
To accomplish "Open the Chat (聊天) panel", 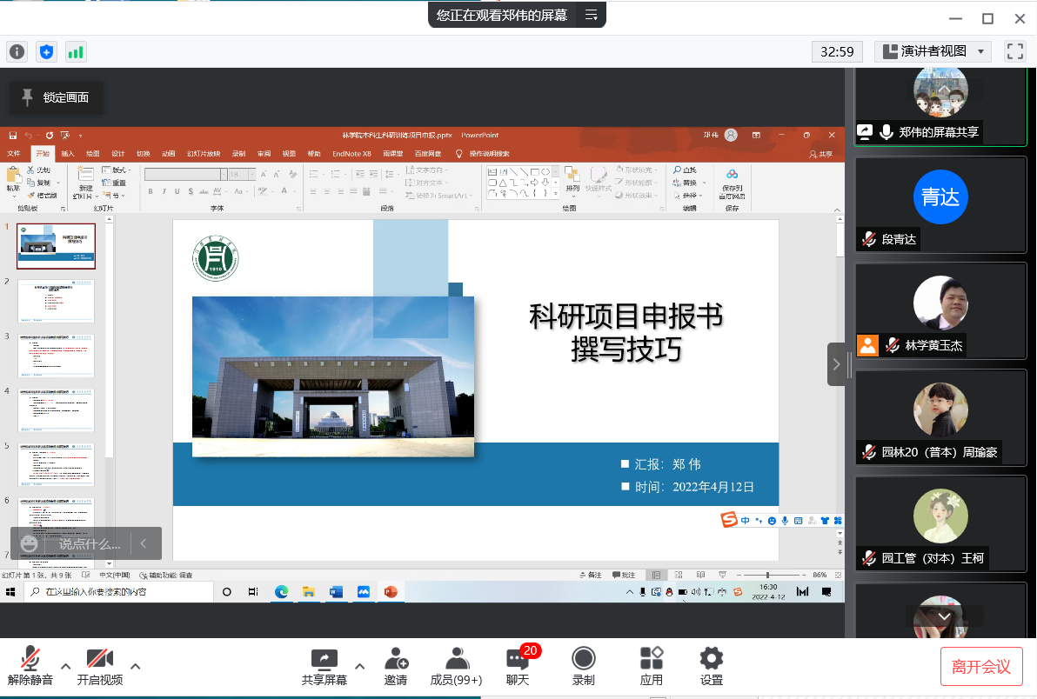I will (x=518, y=666).
